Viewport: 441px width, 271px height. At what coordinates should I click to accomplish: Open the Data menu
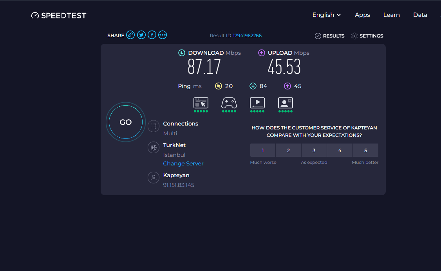pos(420,15)
